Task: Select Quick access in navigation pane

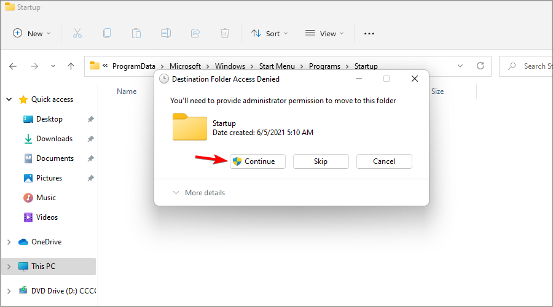Action: (x=52, y=99)
